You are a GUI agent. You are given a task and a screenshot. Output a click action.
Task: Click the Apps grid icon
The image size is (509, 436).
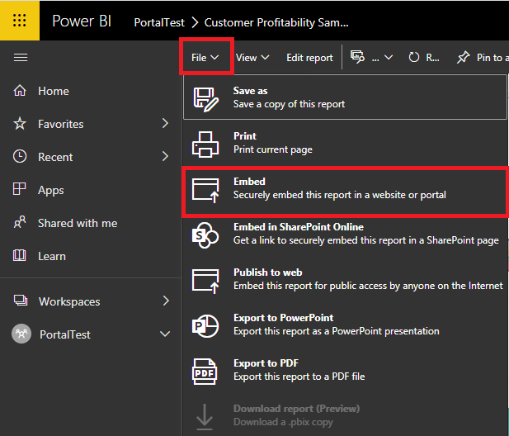(19, 189)
